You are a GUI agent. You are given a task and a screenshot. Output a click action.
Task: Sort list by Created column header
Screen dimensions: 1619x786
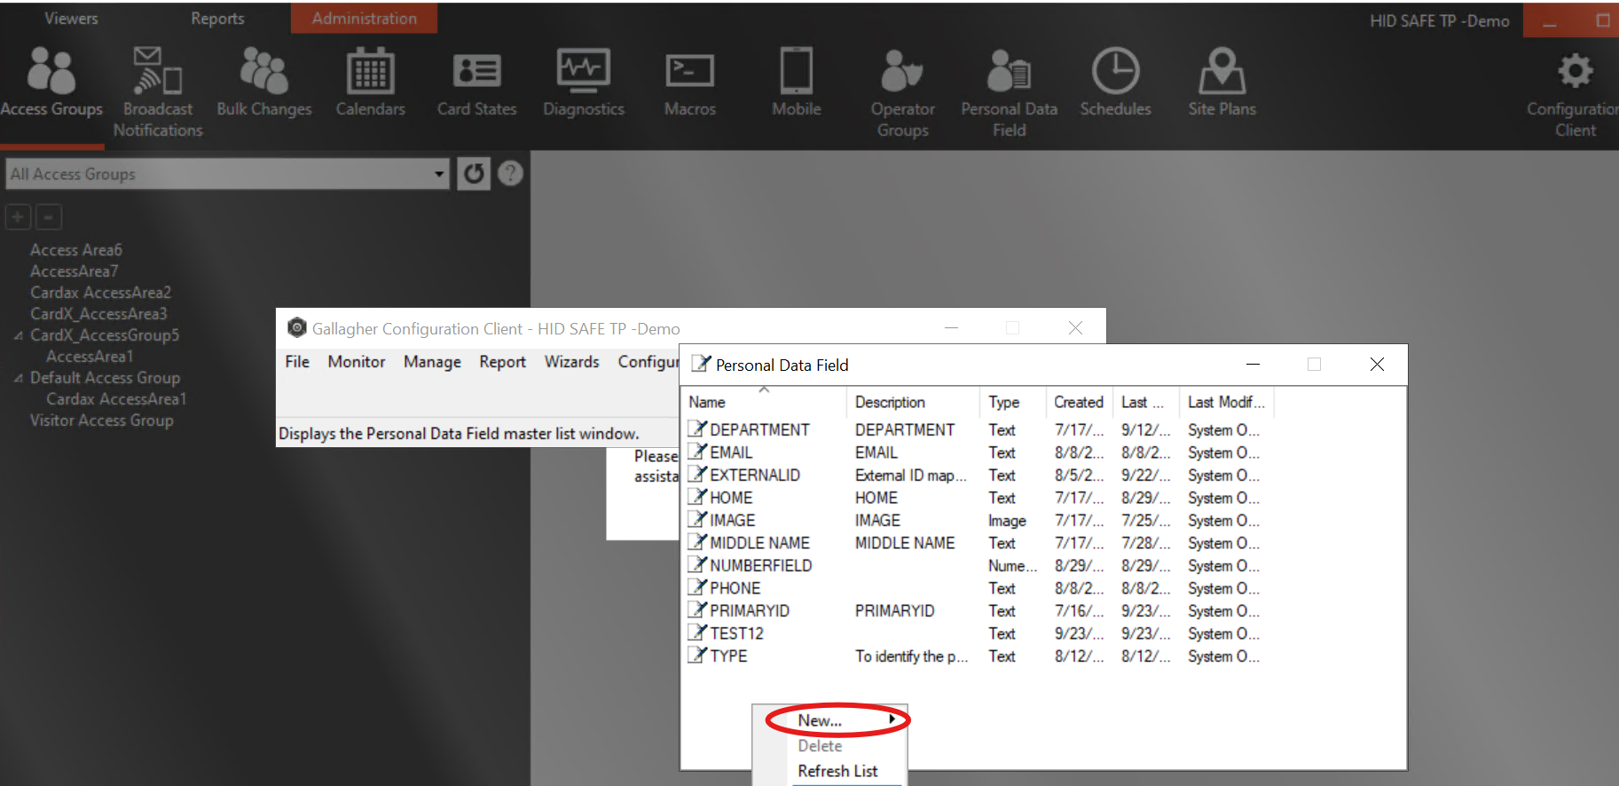pyautogui.click(x=1079, y=402)
